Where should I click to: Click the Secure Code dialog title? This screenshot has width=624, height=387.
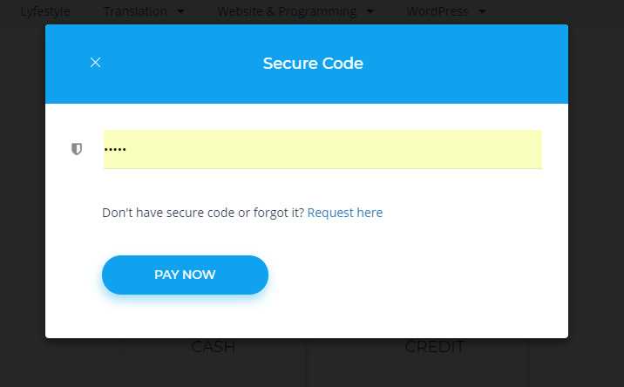[313, 64]
